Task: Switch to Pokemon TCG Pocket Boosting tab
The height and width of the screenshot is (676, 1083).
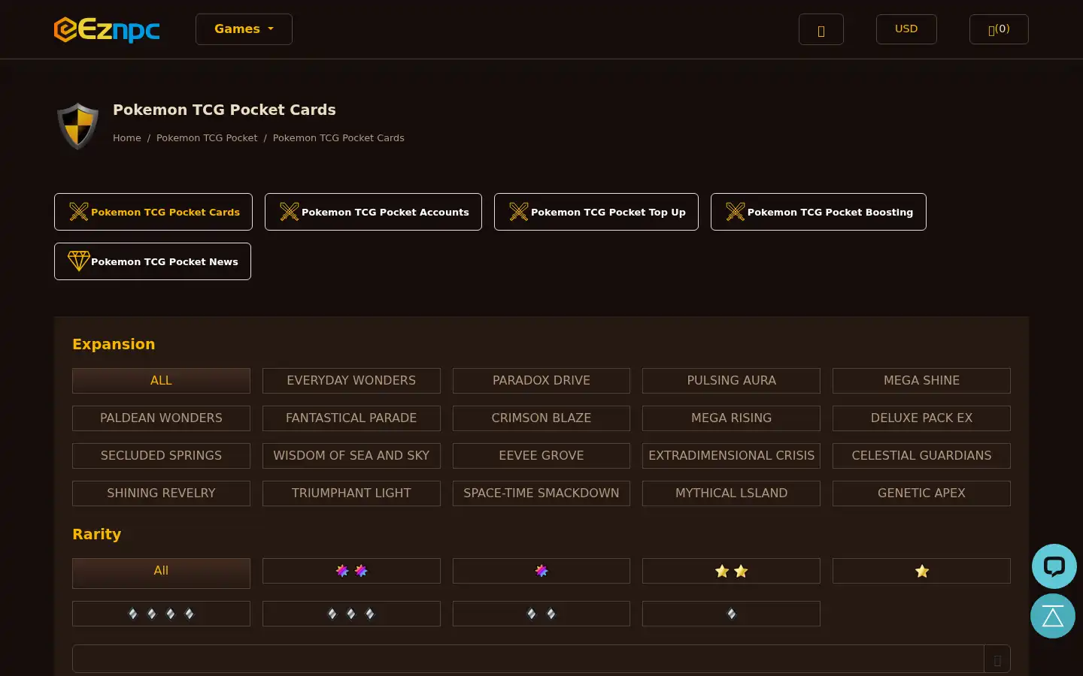Action: coord(818,212)
